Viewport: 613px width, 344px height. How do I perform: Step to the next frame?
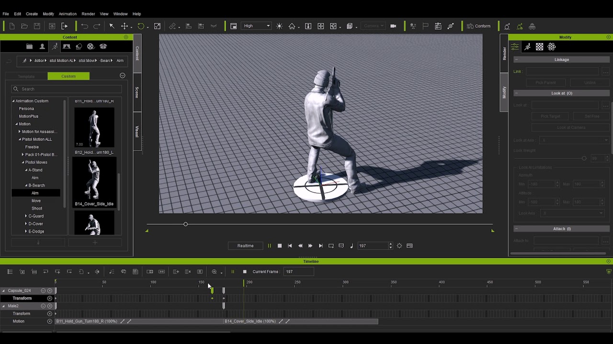(310, 246)
